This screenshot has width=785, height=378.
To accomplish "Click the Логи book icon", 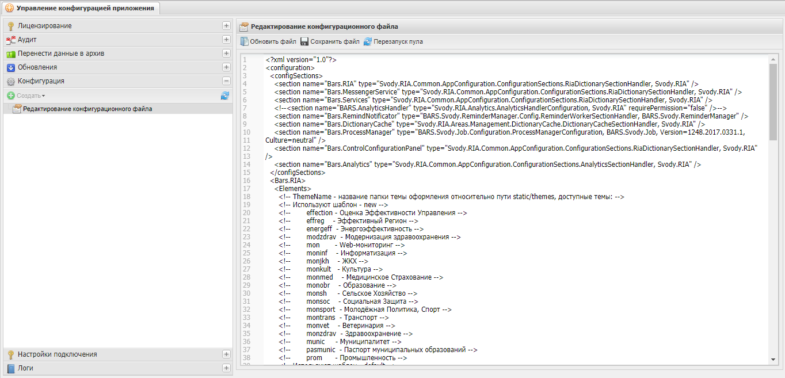I will click(10, 368).
